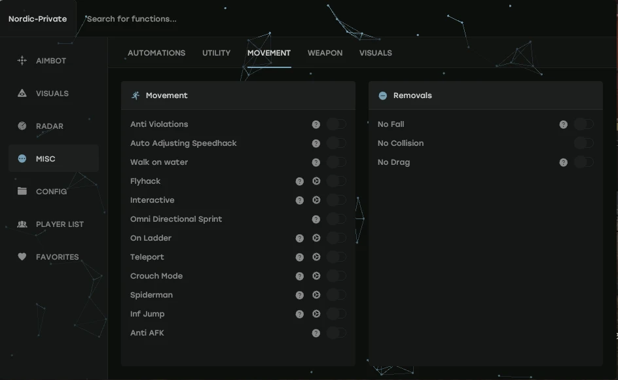This screenshot has height=380, width=618.
Task: Show help for On Ladder
Action: 300,238
